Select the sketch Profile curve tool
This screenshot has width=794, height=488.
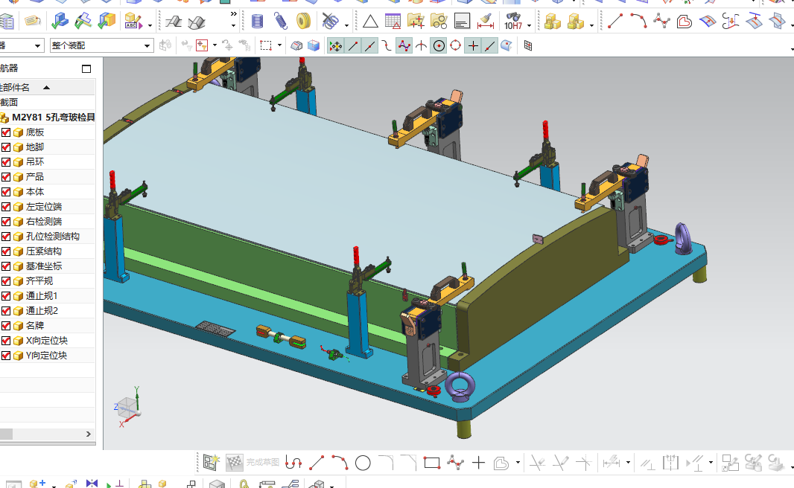coord(293,462)
